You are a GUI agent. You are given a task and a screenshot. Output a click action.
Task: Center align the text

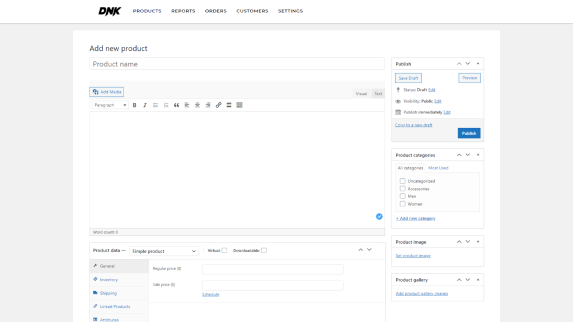198,105
